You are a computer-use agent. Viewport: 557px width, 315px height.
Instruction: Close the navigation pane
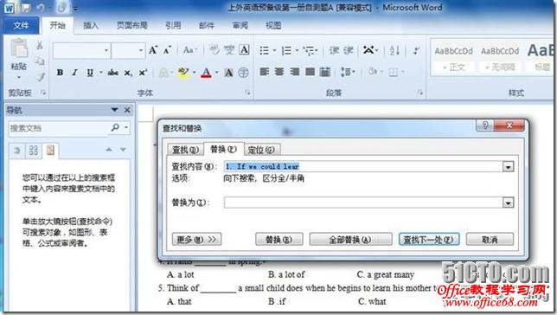127,110
